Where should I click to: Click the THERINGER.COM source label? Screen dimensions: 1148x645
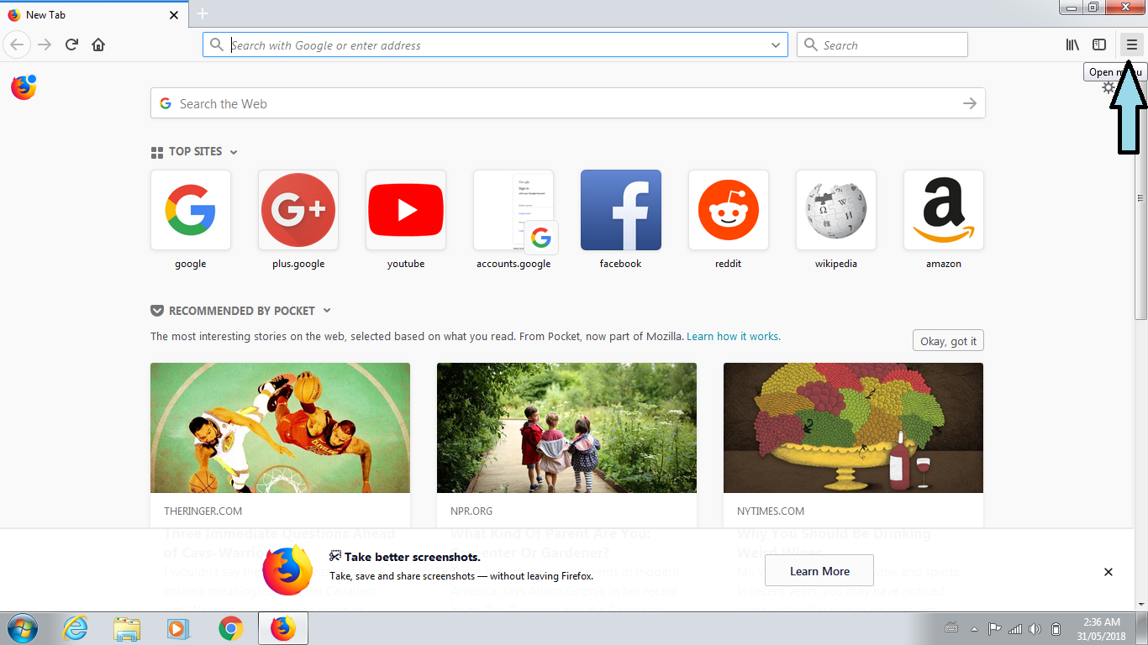(x=203, y=511)
